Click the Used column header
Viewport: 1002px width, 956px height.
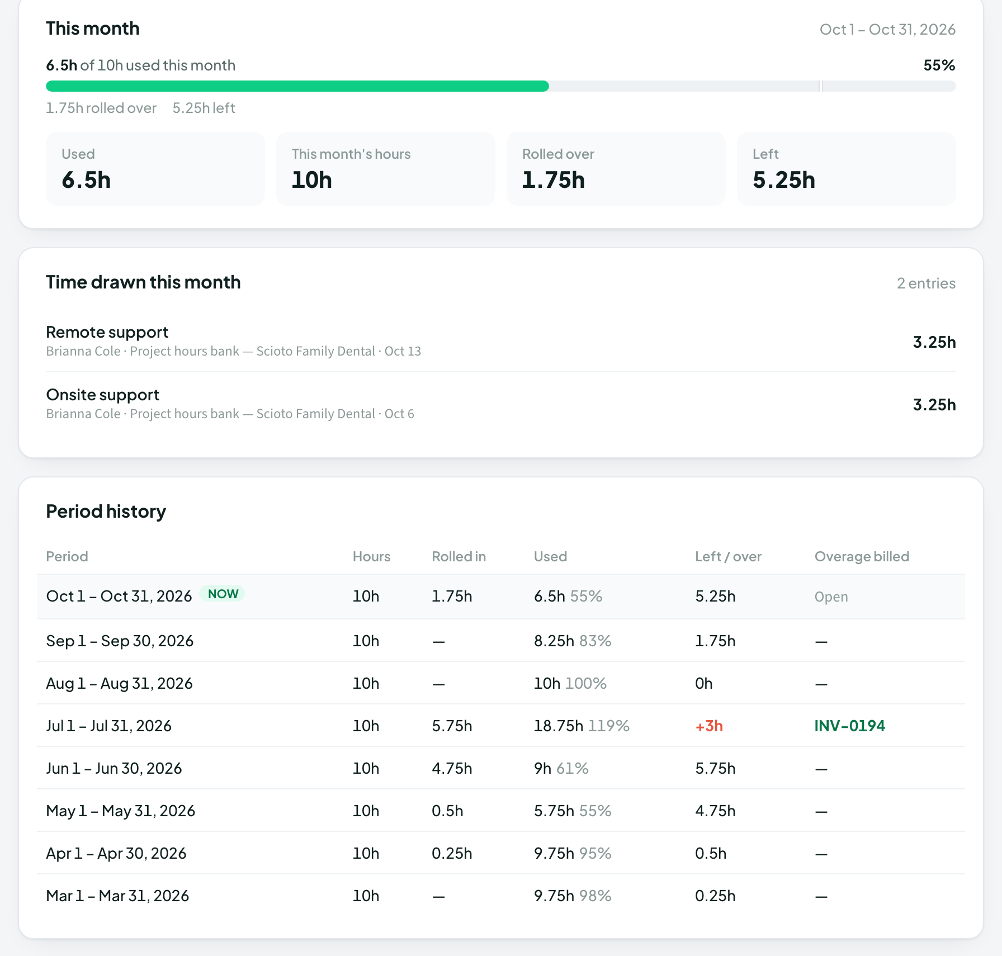pyautogui.click(x=550, y=556)
